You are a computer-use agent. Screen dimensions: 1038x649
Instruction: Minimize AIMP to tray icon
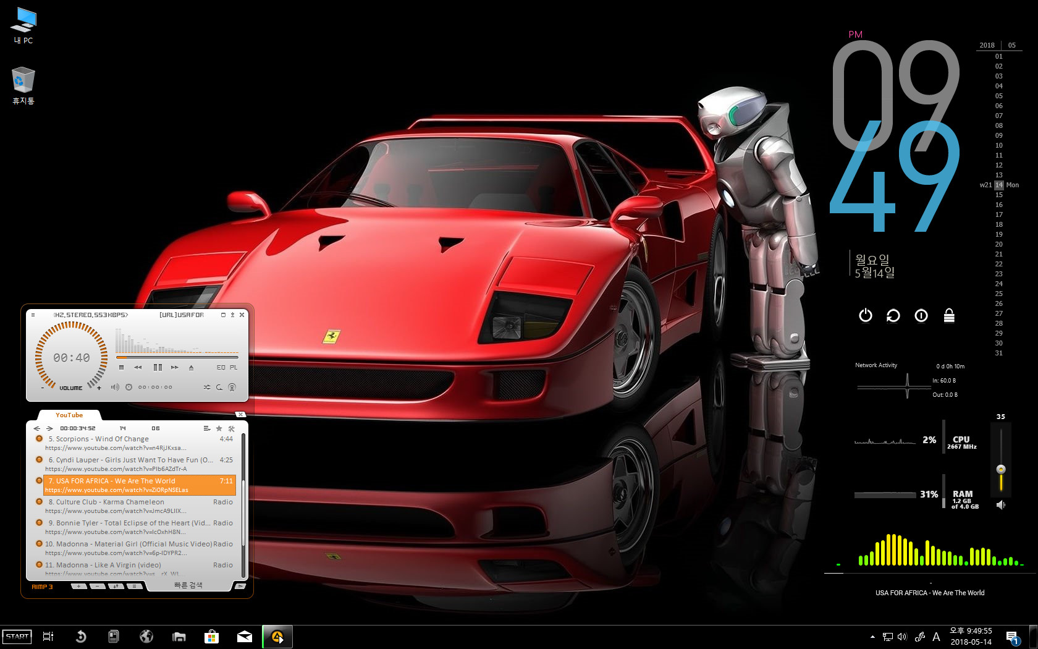(x=233, y=315)
